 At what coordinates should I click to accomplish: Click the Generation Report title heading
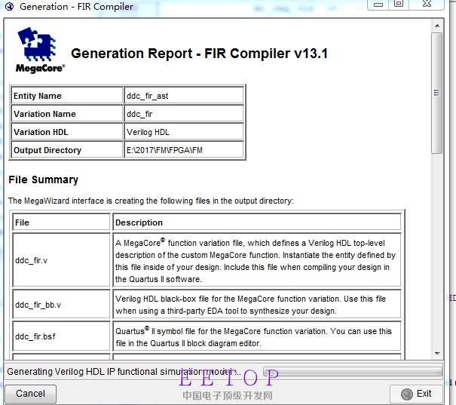coord(200,54)
